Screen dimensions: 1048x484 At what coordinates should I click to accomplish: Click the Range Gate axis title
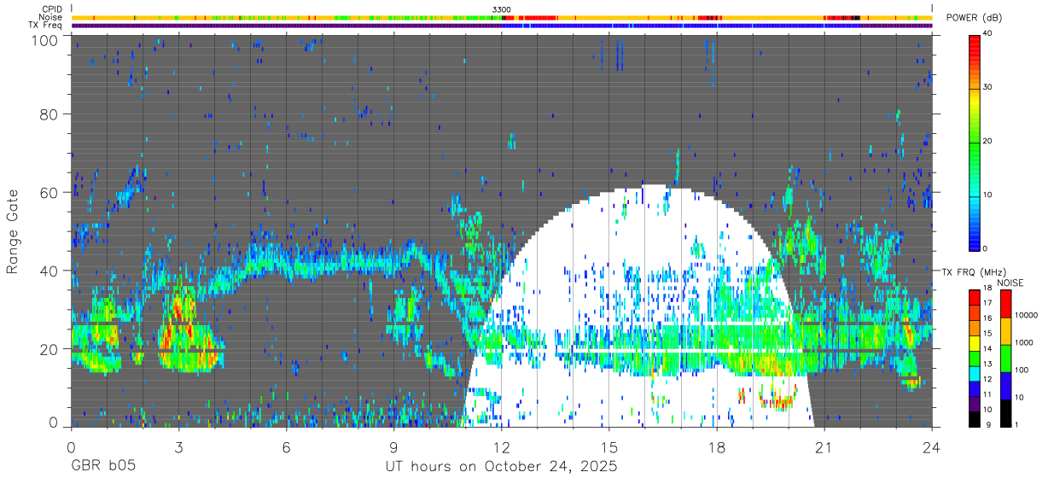click(x=13, y=231)
